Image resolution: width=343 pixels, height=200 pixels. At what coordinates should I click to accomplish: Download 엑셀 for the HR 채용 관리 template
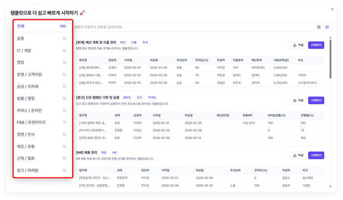tap(298, 155)
